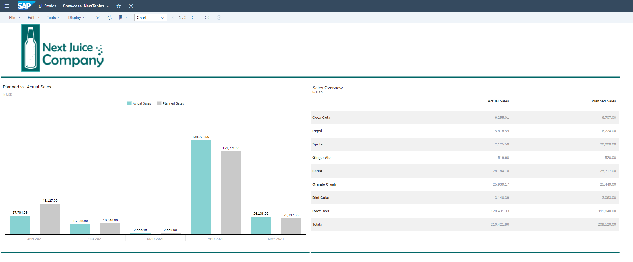Viewport: 633px width, 262px height.
Task: Click the Planned Sales column header in the table
Action: pos(604,101)
